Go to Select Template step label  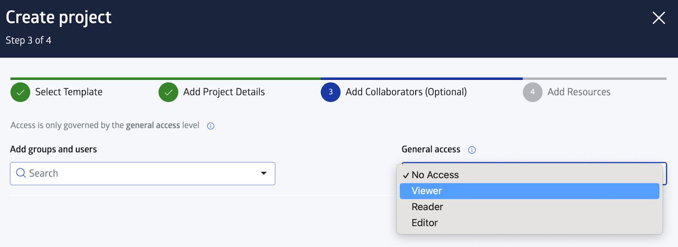(x=69, y=92)
